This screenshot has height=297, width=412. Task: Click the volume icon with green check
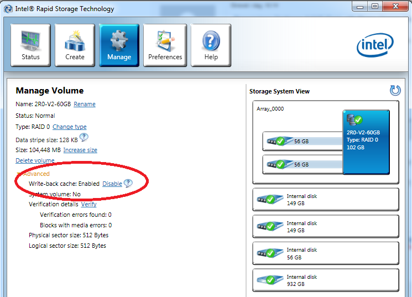[354, 119]
